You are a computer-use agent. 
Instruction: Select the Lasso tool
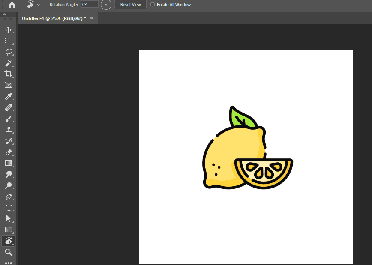[x=9, y=52]
